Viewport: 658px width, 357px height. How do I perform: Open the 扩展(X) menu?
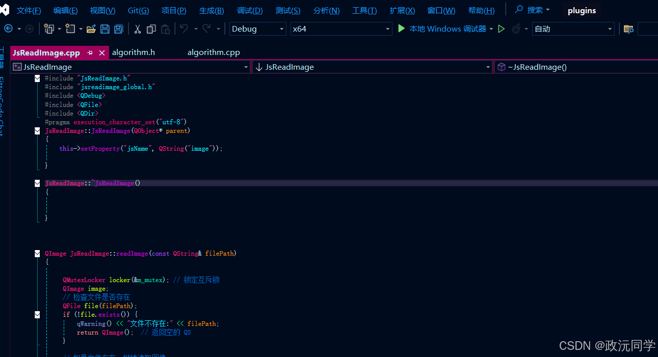[x=402, y=11]
